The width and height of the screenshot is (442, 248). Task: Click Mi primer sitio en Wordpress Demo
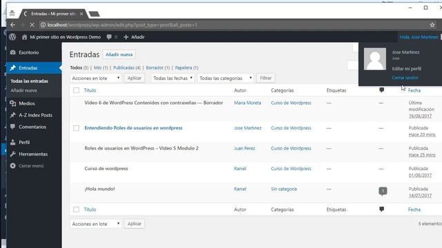coord(66,37)
